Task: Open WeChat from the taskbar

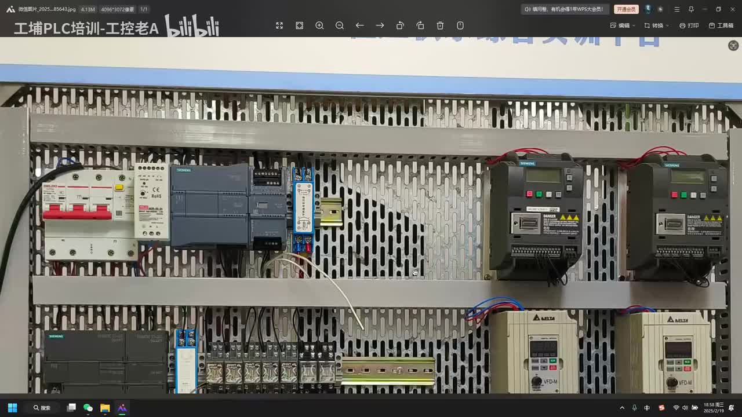Action: [88, 408]
